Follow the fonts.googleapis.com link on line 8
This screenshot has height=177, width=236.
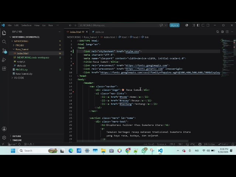pyautogui.click(x=146, y=65)
